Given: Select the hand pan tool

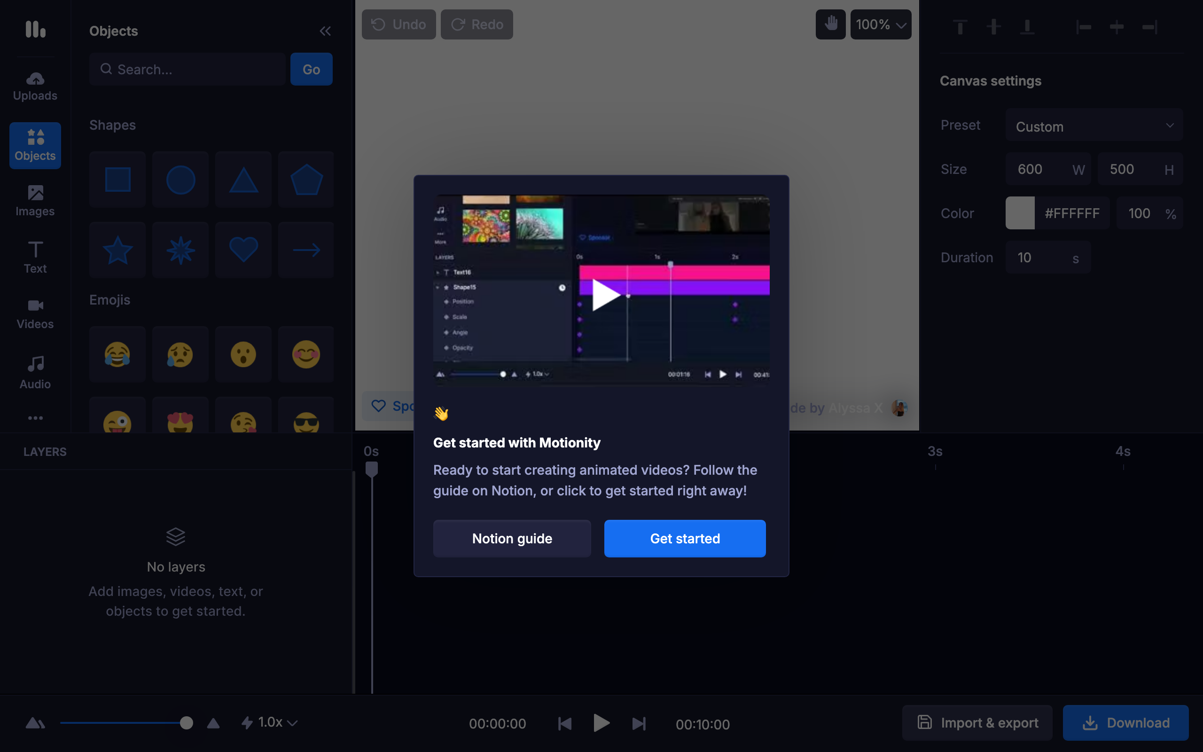Looking at the screenshot, I should (x=830, y=24).
